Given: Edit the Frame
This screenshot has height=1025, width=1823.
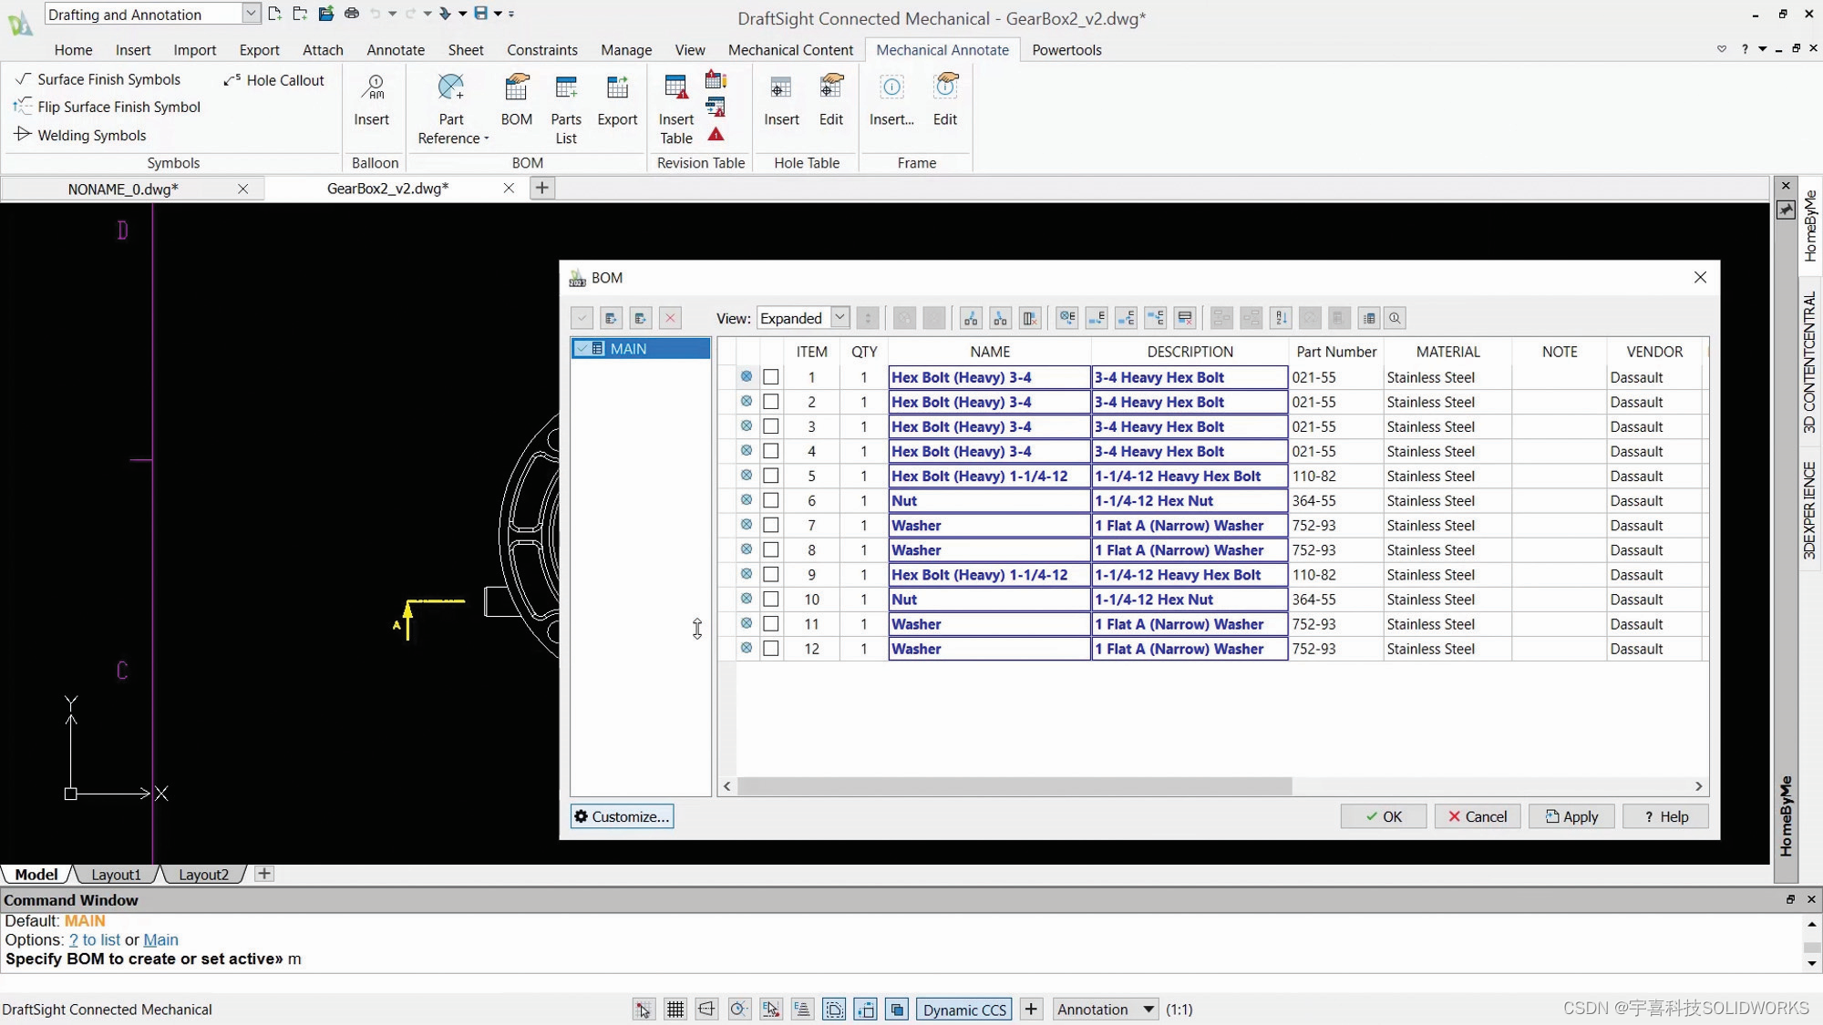Looking at the screenshot, I should point(945,100).
